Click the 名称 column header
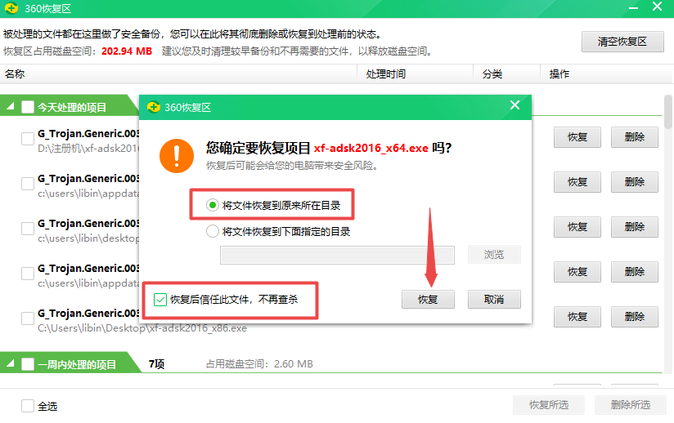 (15, 74)
